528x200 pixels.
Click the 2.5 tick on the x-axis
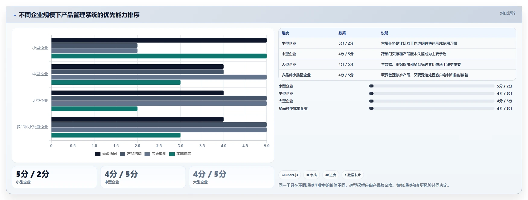159,146
